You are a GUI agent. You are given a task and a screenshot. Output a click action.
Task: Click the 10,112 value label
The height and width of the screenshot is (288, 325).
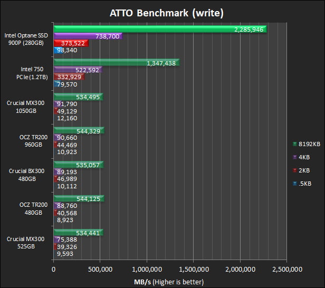click(x=67, y=186)
